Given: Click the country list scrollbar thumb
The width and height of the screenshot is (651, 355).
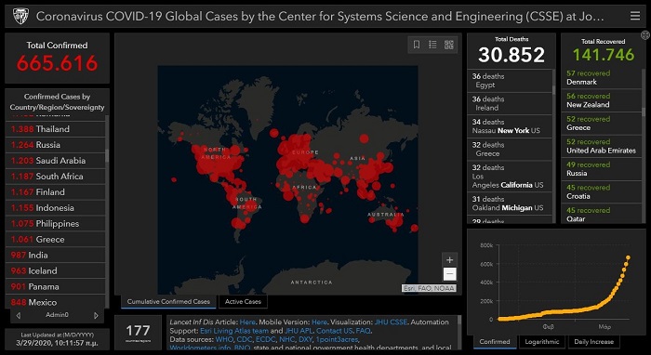Looking at the screenshot, I should tap(107, 155).
